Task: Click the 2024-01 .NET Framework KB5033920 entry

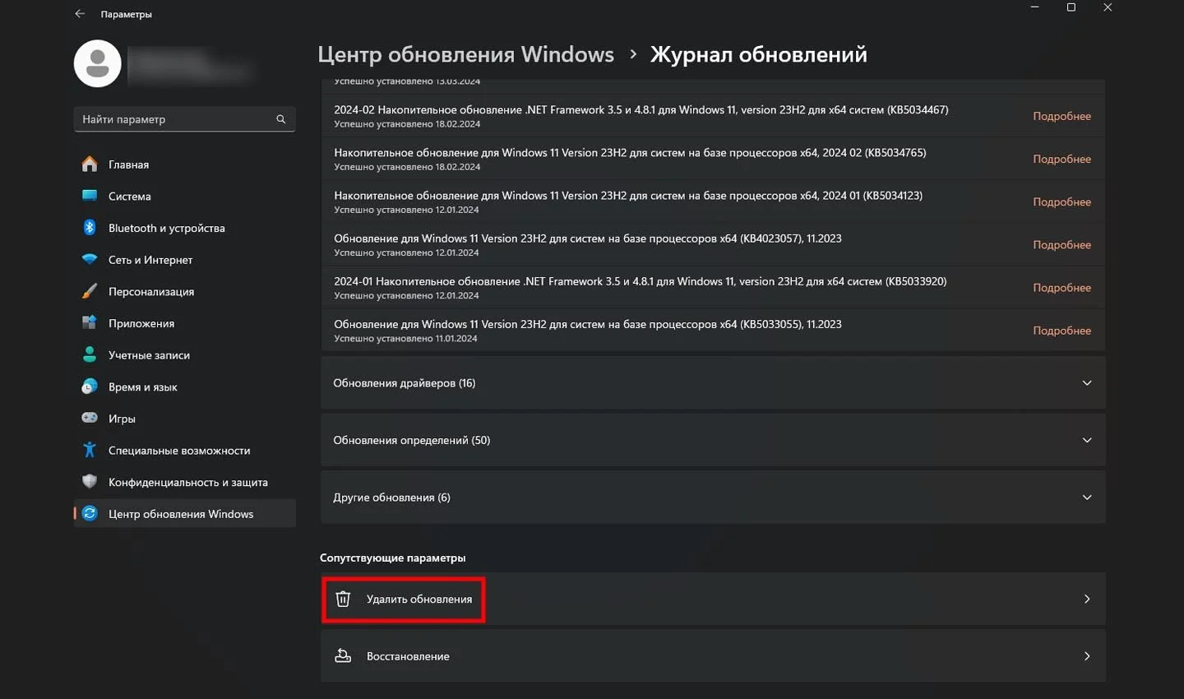Action: pos(640,281)
